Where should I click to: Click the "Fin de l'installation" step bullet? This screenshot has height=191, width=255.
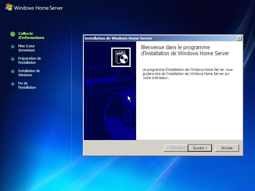(x=13, y=84)
